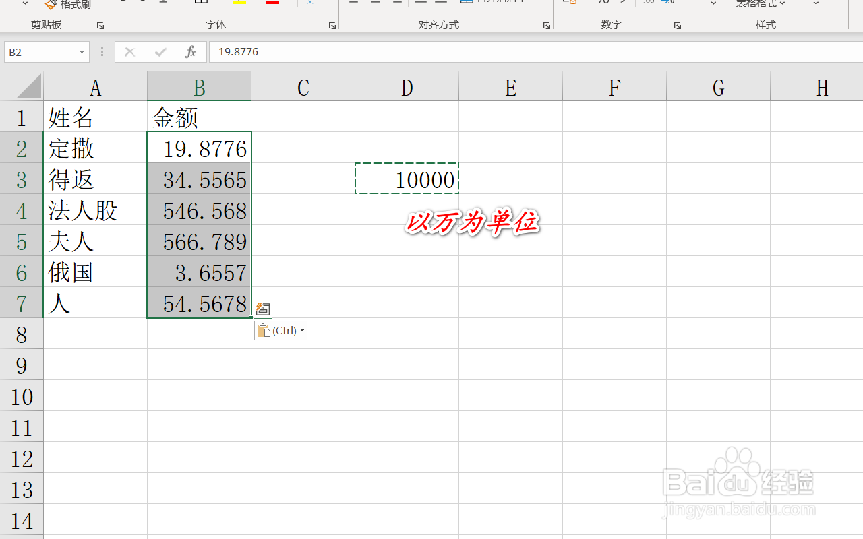Select row 8 header
Screen dimensions: 863x539
(22, 334)
